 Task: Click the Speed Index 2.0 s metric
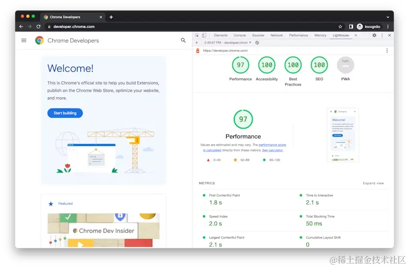pos(247,221)
